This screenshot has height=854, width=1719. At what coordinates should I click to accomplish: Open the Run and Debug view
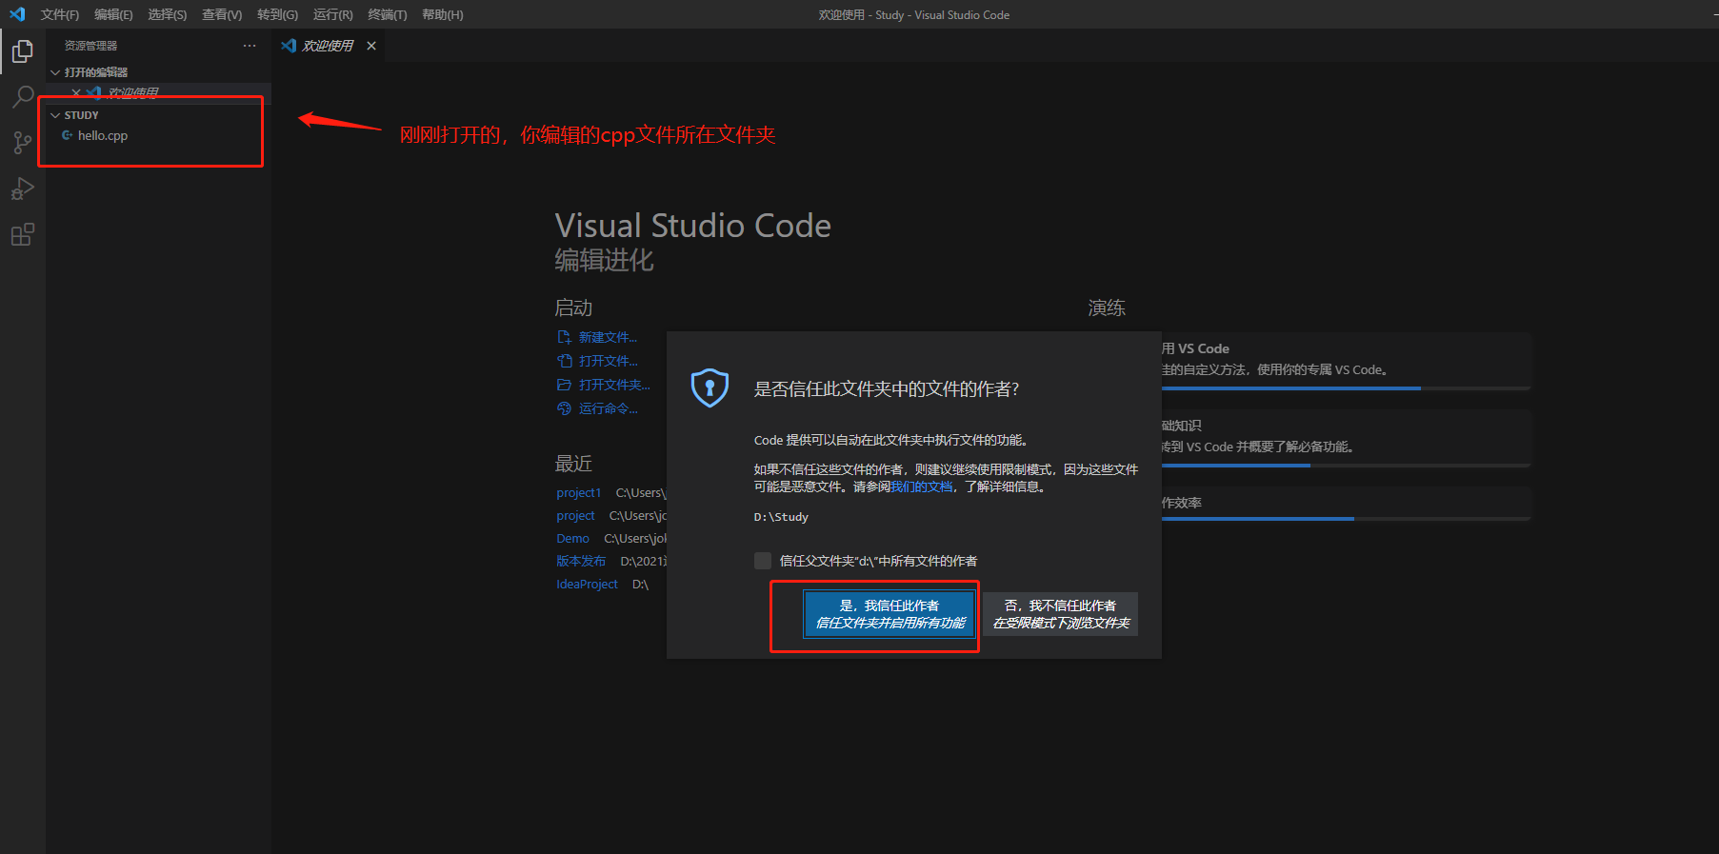(23, 189)
